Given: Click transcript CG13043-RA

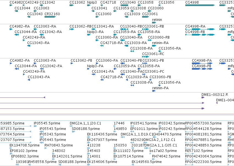Looking at the screenshot, I should coord(38,43).
